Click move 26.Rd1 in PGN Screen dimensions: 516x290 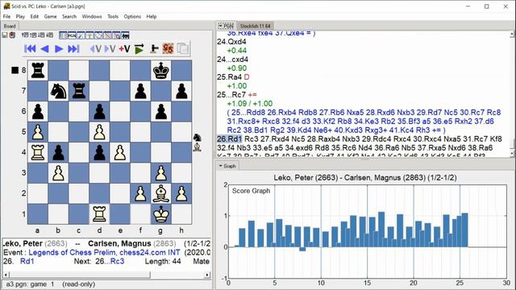[229, 139]
